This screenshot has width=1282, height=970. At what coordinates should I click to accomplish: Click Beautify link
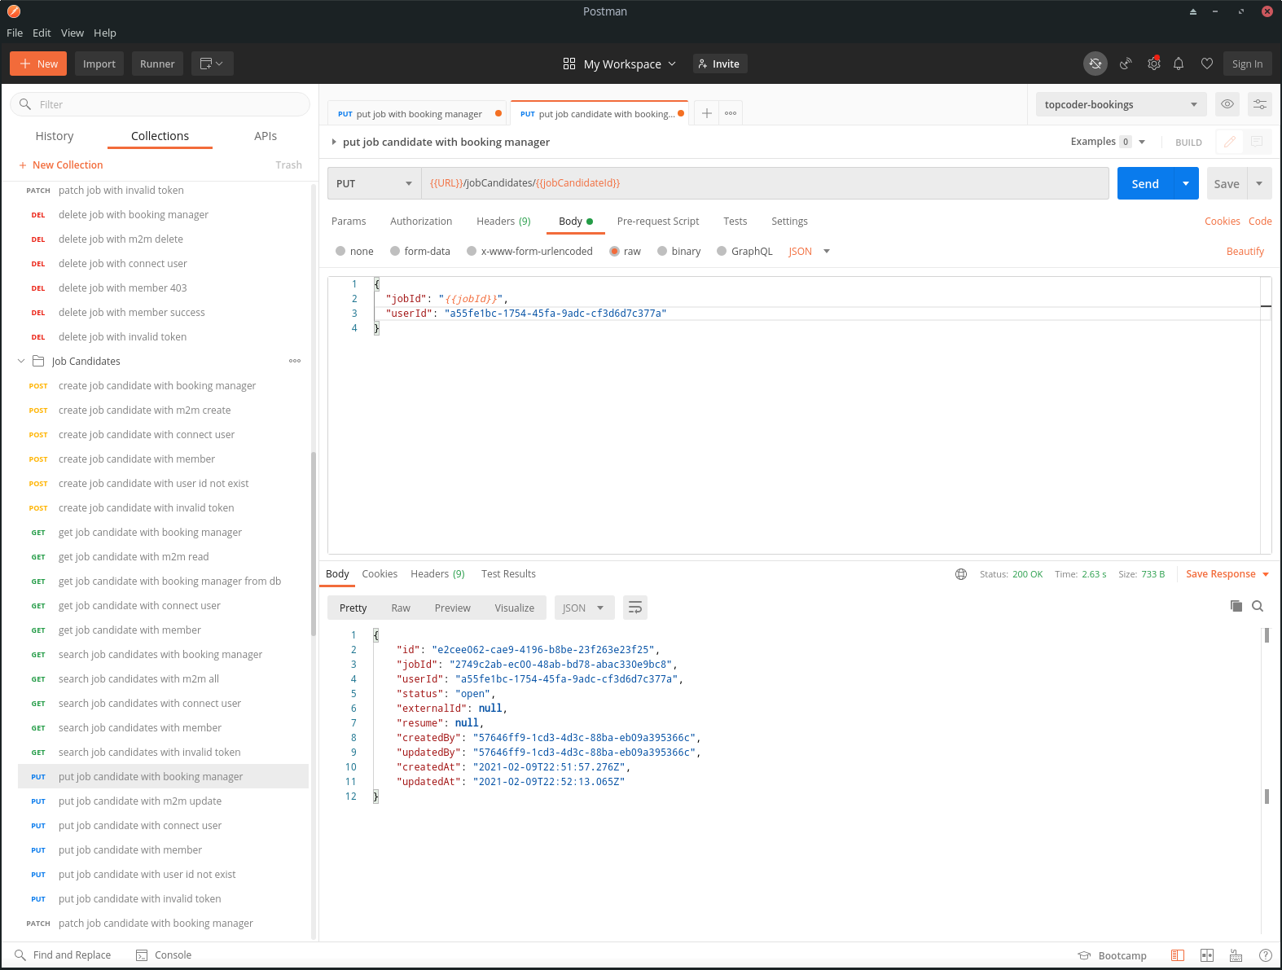coord(1245,252)
